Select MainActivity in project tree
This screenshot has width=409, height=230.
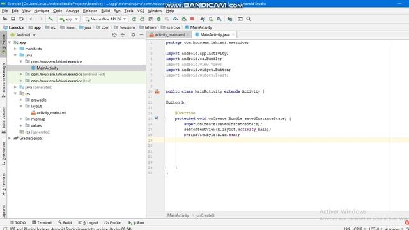click(x=47, y=68)
